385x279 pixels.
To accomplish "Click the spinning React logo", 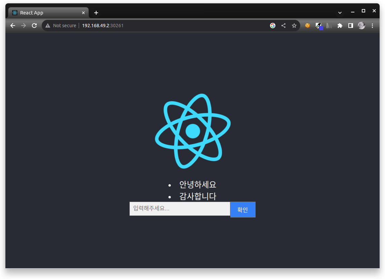I will [x=193, y=131].
